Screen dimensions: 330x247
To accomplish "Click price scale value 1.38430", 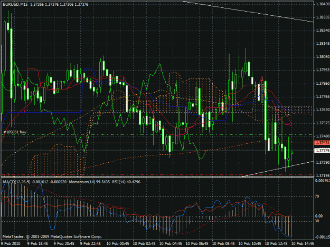I will [x=323, y=4].
